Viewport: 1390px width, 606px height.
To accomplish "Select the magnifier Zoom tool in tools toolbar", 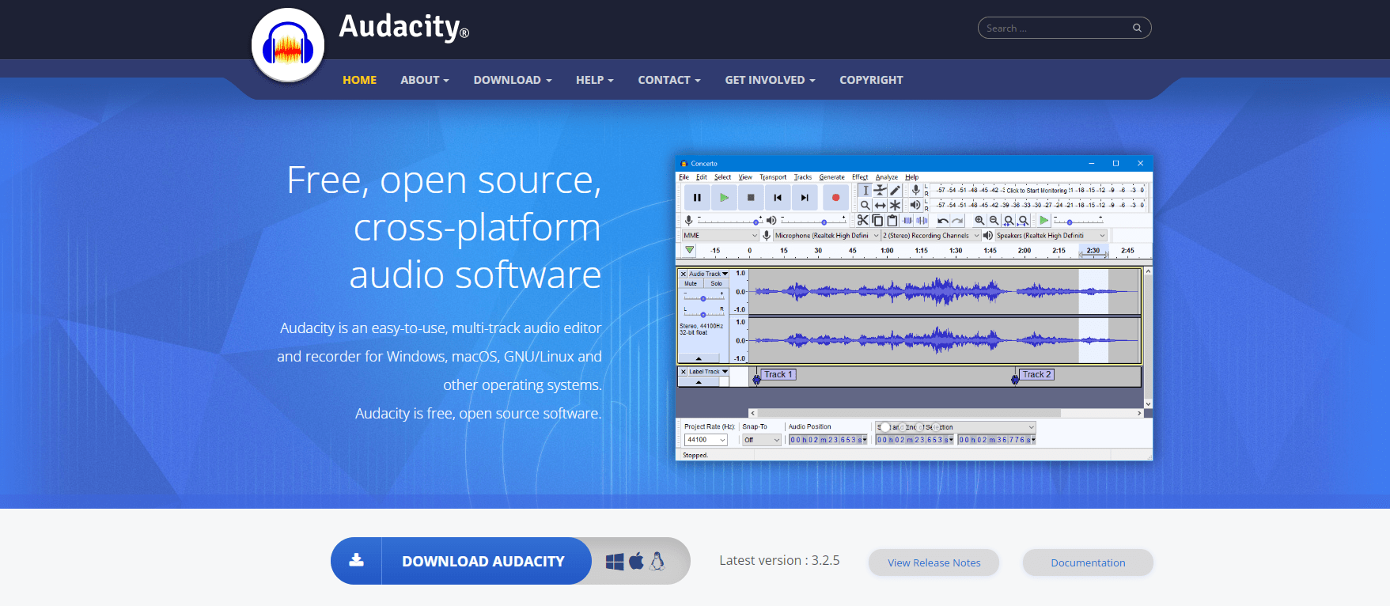I will [865, 205].
